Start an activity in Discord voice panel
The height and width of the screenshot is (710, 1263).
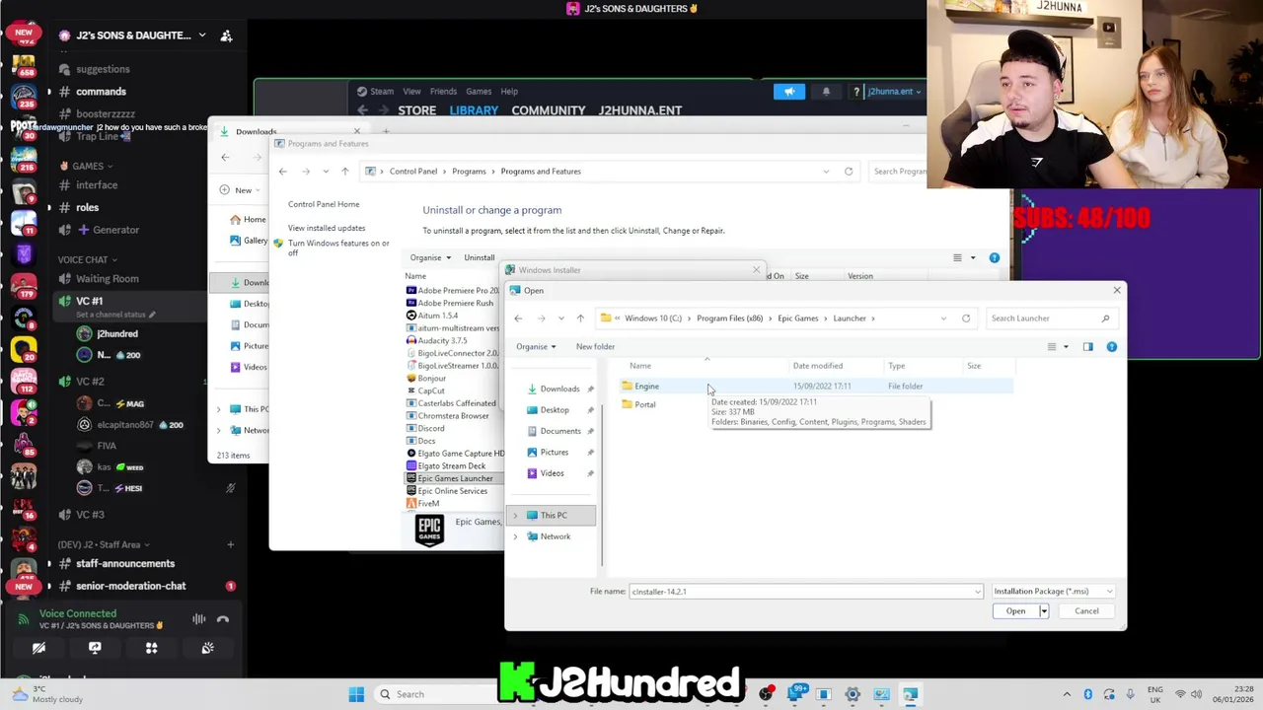pyautogui.click(x=151, y=648)
